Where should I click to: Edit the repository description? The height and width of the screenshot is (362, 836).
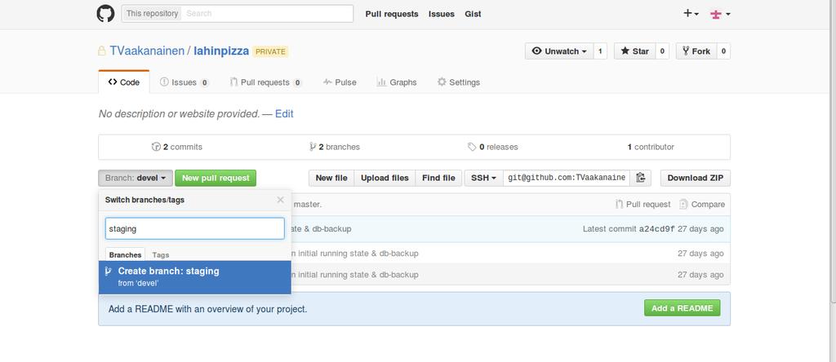click(x=284, y=114)
